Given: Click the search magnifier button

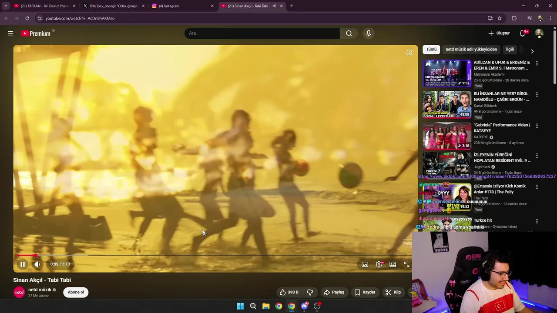Looking at the screenshot, I should (x=349, y=33).
